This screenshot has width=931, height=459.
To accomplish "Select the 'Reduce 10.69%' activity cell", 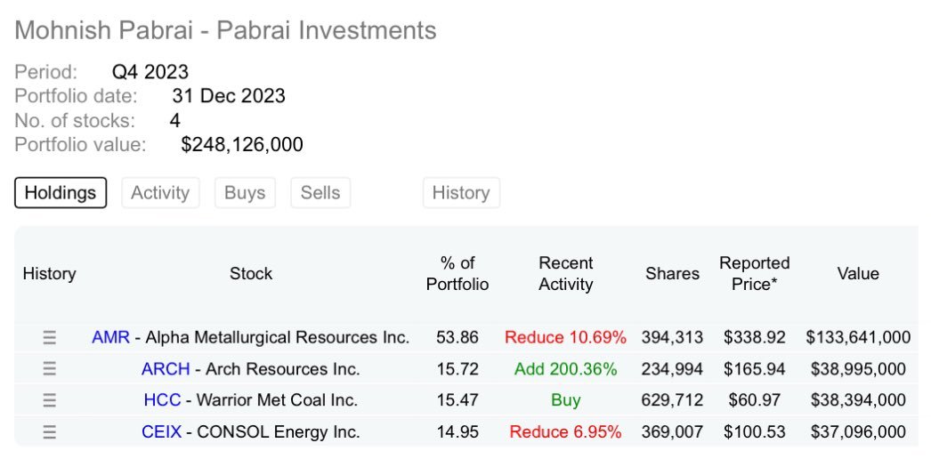I will [566, 338].
